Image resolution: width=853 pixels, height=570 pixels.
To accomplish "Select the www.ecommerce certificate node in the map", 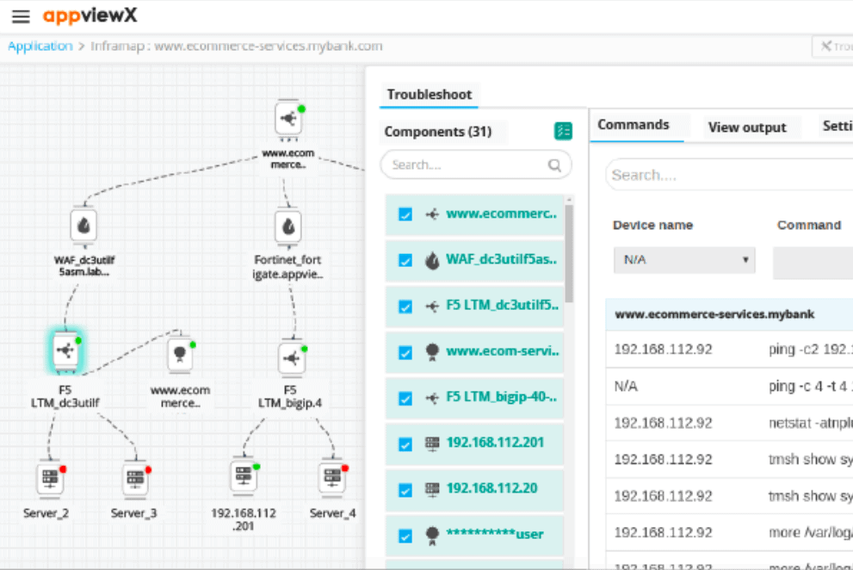I will point(180,355).
